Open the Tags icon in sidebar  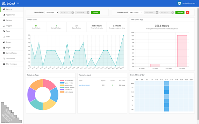[4, 31]
